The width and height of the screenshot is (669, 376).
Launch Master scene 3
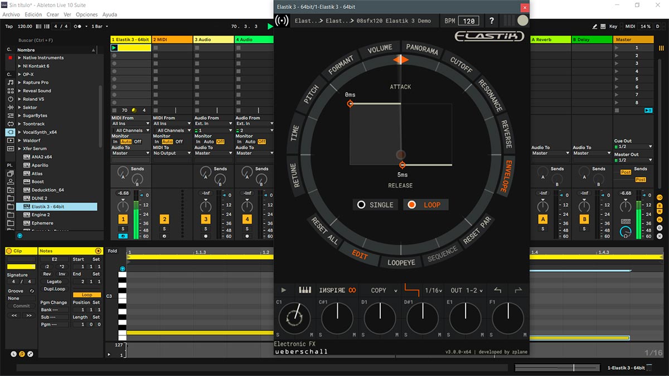point(617,64)
